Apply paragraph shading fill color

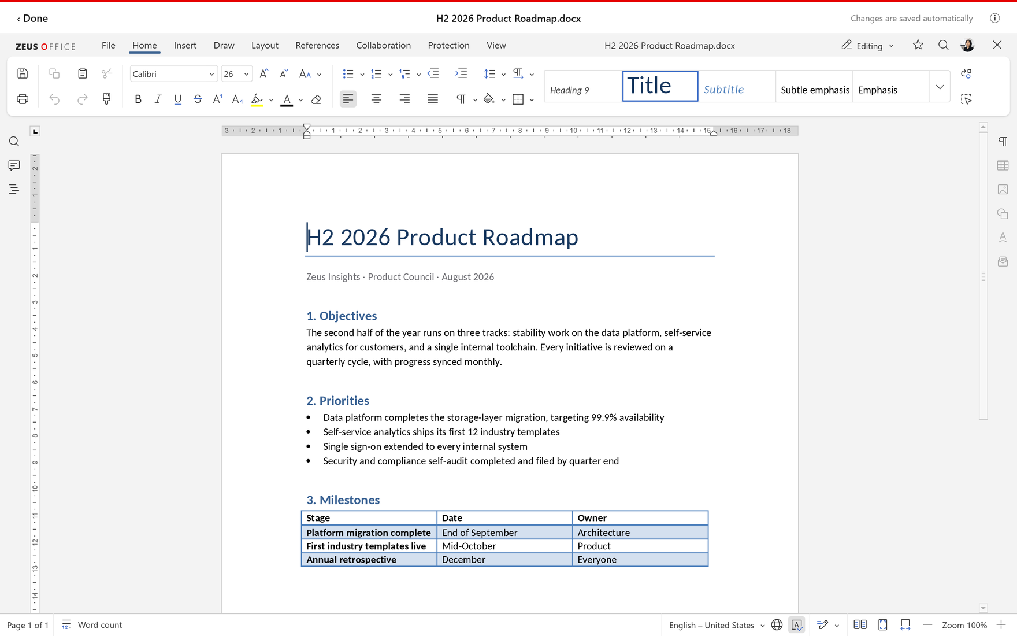[x=489, y=99]
